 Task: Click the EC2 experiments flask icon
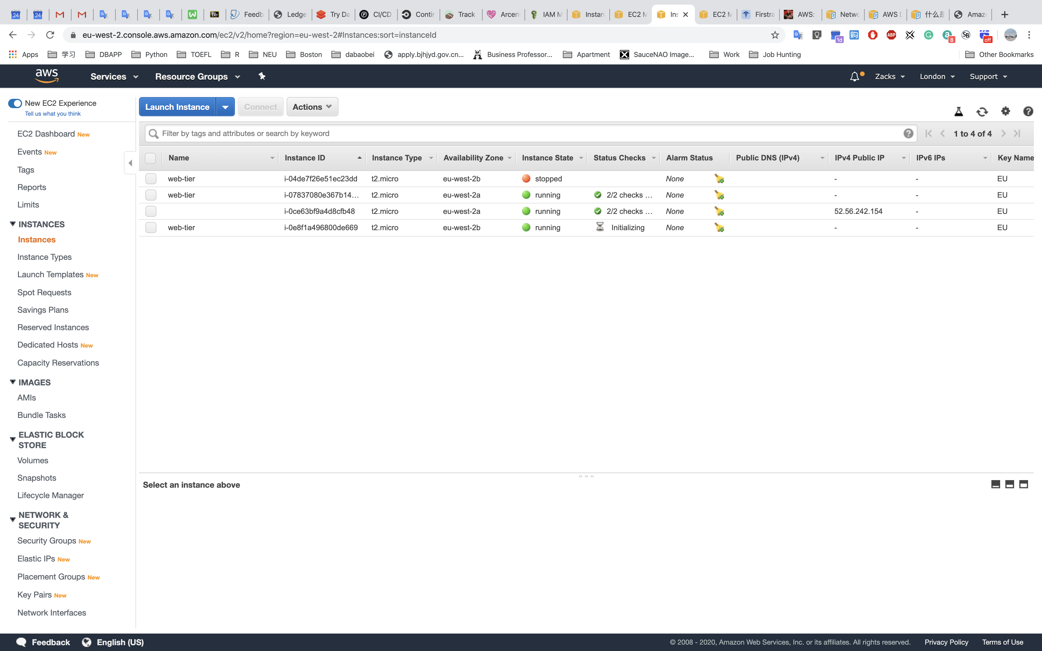959,112
